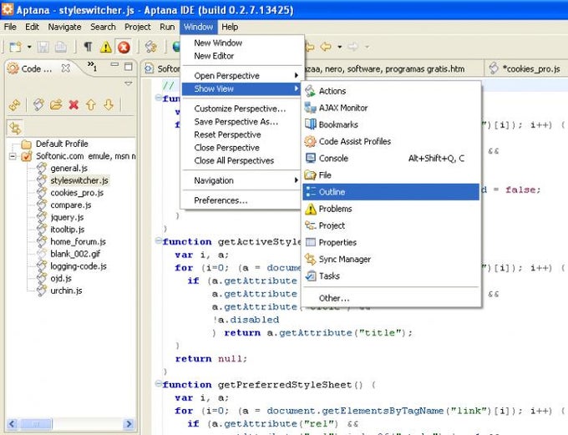Choose New Editor from the Window menu
Image resolution: width=568 pixels, height=435 pixels.
click(241, 56)
